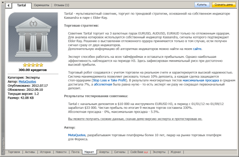
Task: Click the Обновлено: 2012.09.10 line
Action: pyautogui.click(x=25, y=90)
